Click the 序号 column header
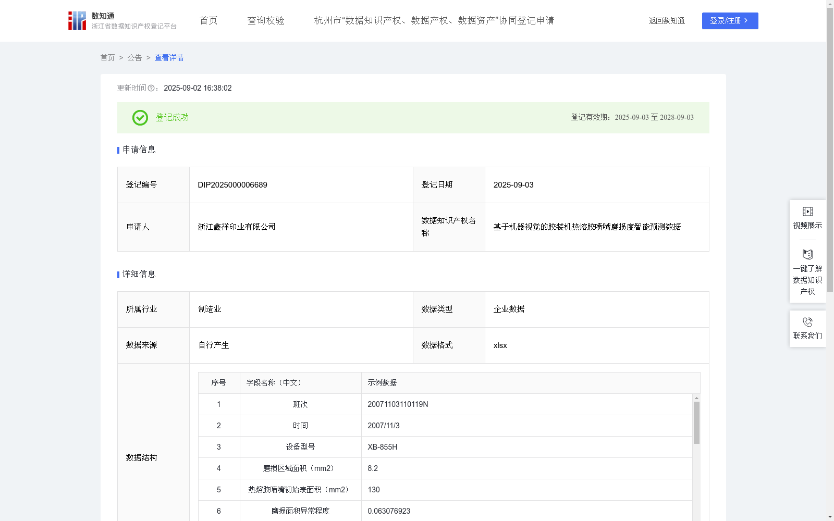Viewport: 834px width, 521px height. (x=218, y=383)
